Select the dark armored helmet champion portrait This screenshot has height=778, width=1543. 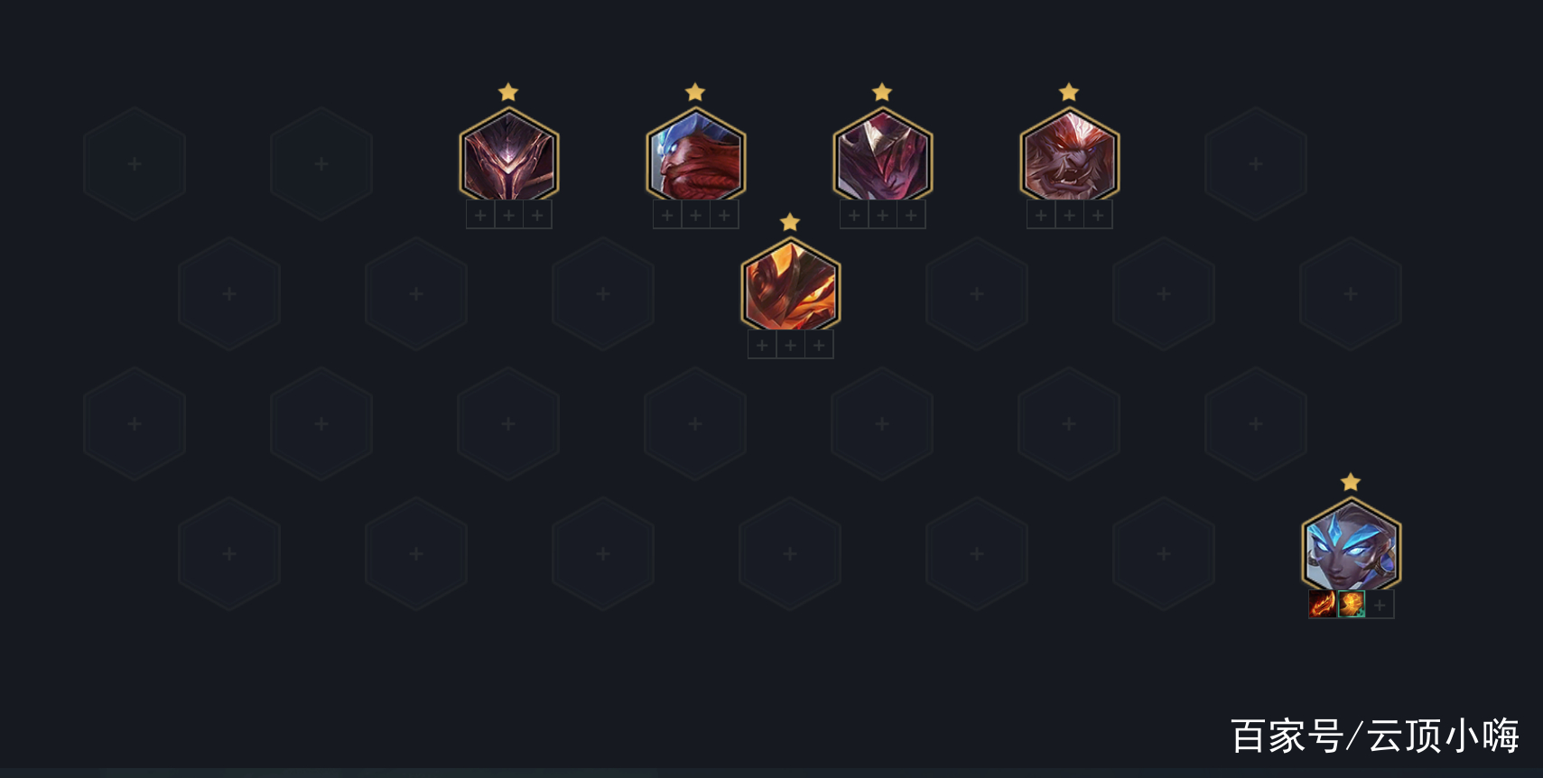pyautogui.click(x=509, y=154)
